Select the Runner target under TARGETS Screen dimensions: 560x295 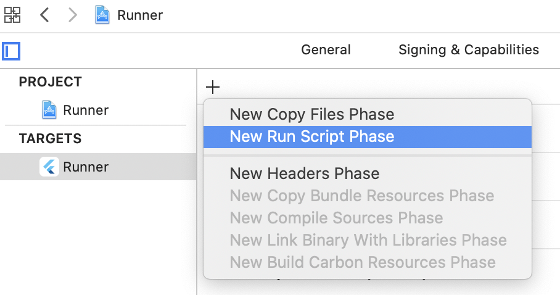point(86,167)
